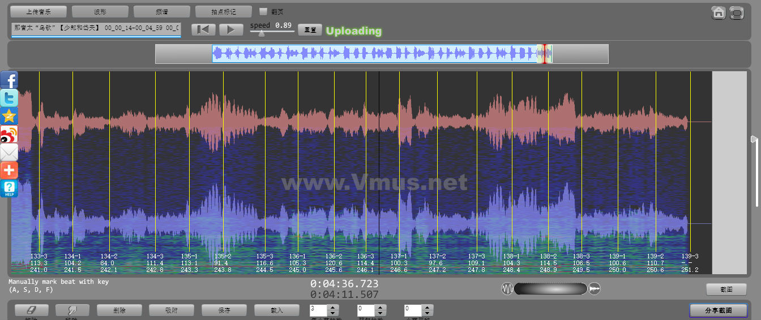The width and height of the screenshot is (761, 320).
Task: Click the 上传音乐 upload music button
Action: pyautogui.click(x=39, y=11)
